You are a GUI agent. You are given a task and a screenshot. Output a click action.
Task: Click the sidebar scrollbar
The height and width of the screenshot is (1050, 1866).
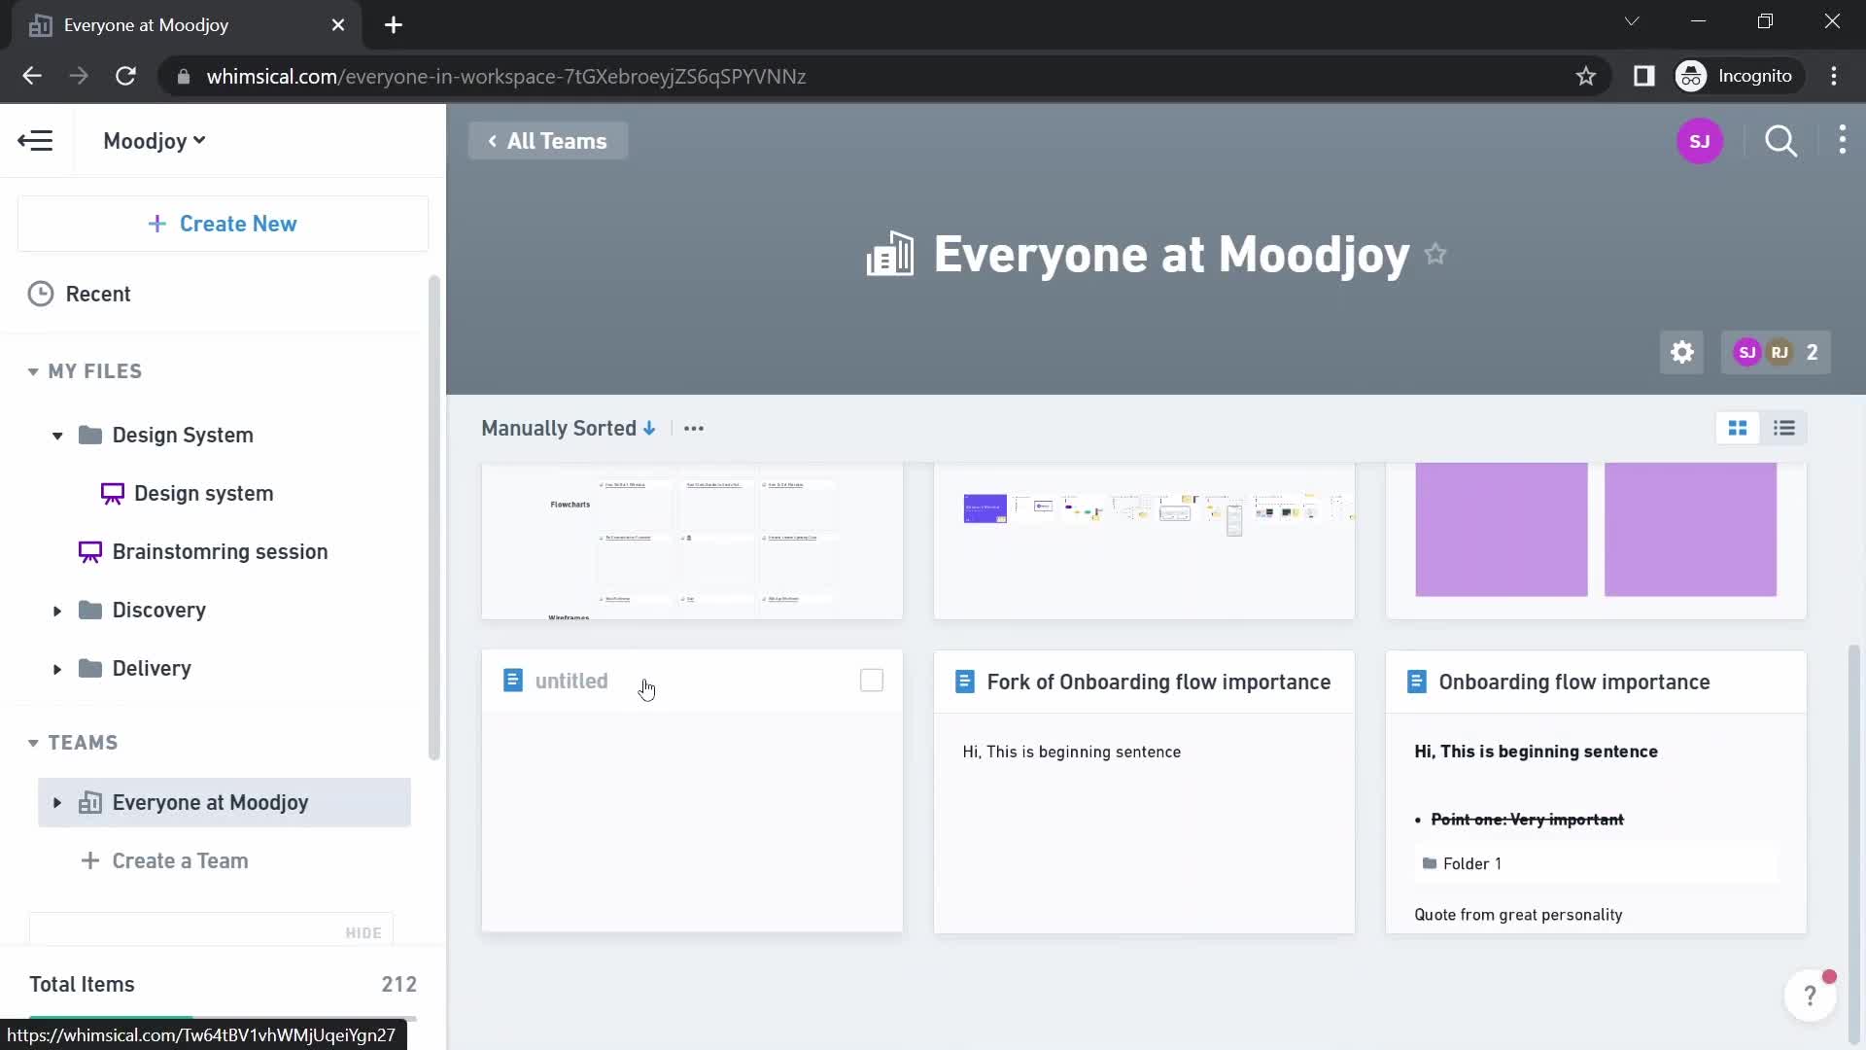click(433, 518)
